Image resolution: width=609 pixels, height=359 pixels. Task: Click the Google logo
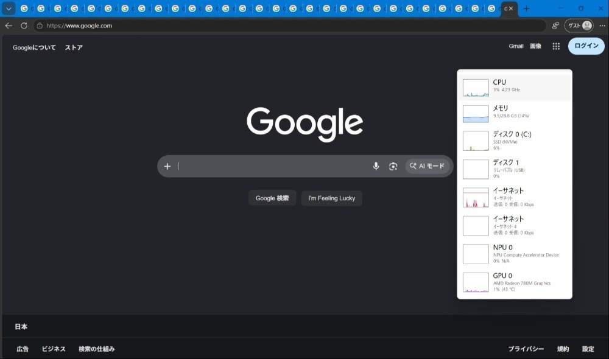pyautogui.click(x=305, y=124)
